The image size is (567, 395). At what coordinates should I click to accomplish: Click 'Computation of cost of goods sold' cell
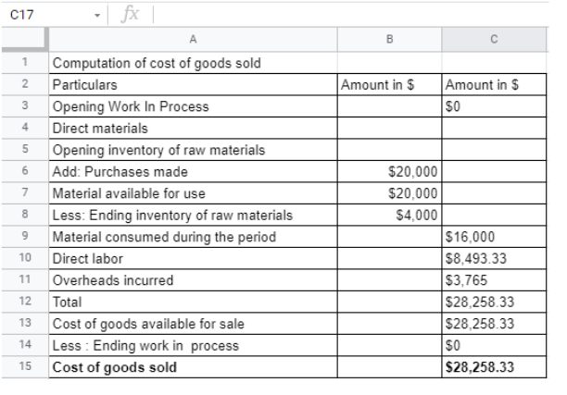(193, 63)
